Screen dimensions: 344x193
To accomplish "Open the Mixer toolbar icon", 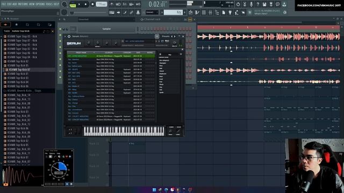I will pyautogui.click(x=210, y=12).
